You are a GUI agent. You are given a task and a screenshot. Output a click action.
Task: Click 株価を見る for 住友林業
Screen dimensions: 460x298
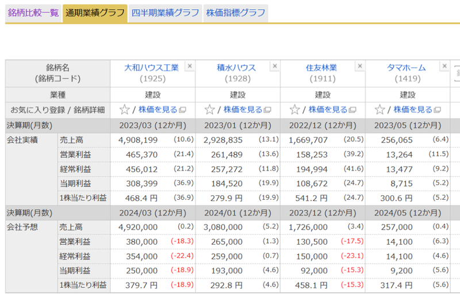(x=328, y=110)
